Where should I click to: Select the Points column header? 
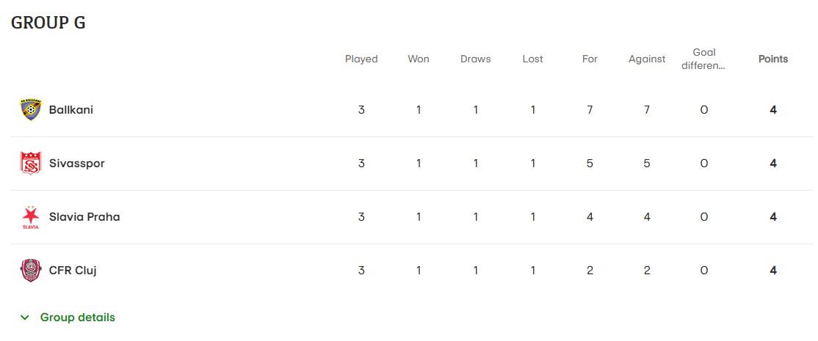click(x=773, y=59)
